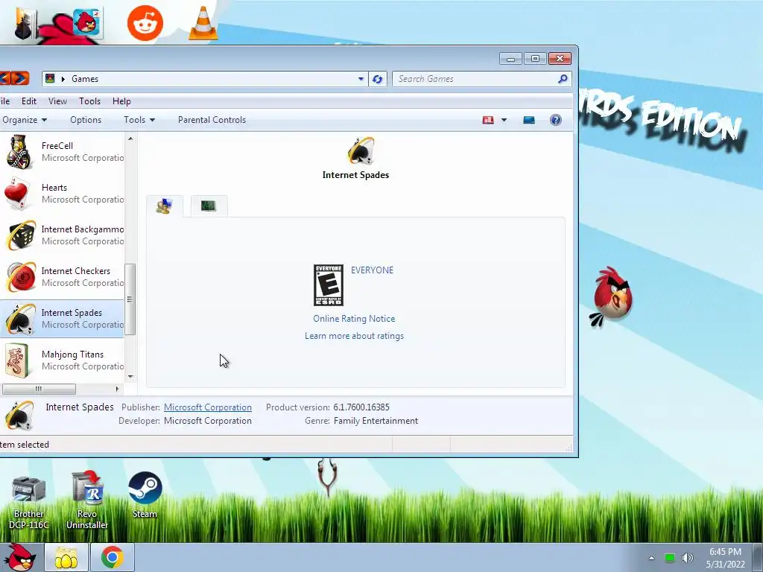The image size is (763, 572).
Task: Select Internet Spades list entry
Action: (63, 319)
